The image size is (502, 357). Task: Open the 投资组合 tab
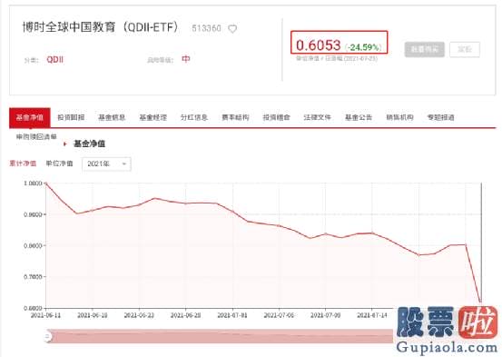coord(276,117)
